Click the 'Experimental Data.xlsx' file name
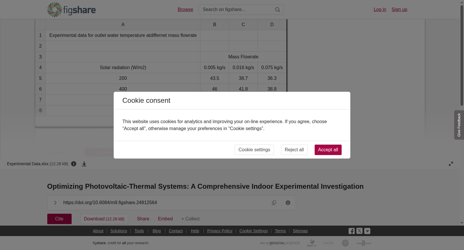The height and width of the screenshot is (250, 464). coord(28,164)
